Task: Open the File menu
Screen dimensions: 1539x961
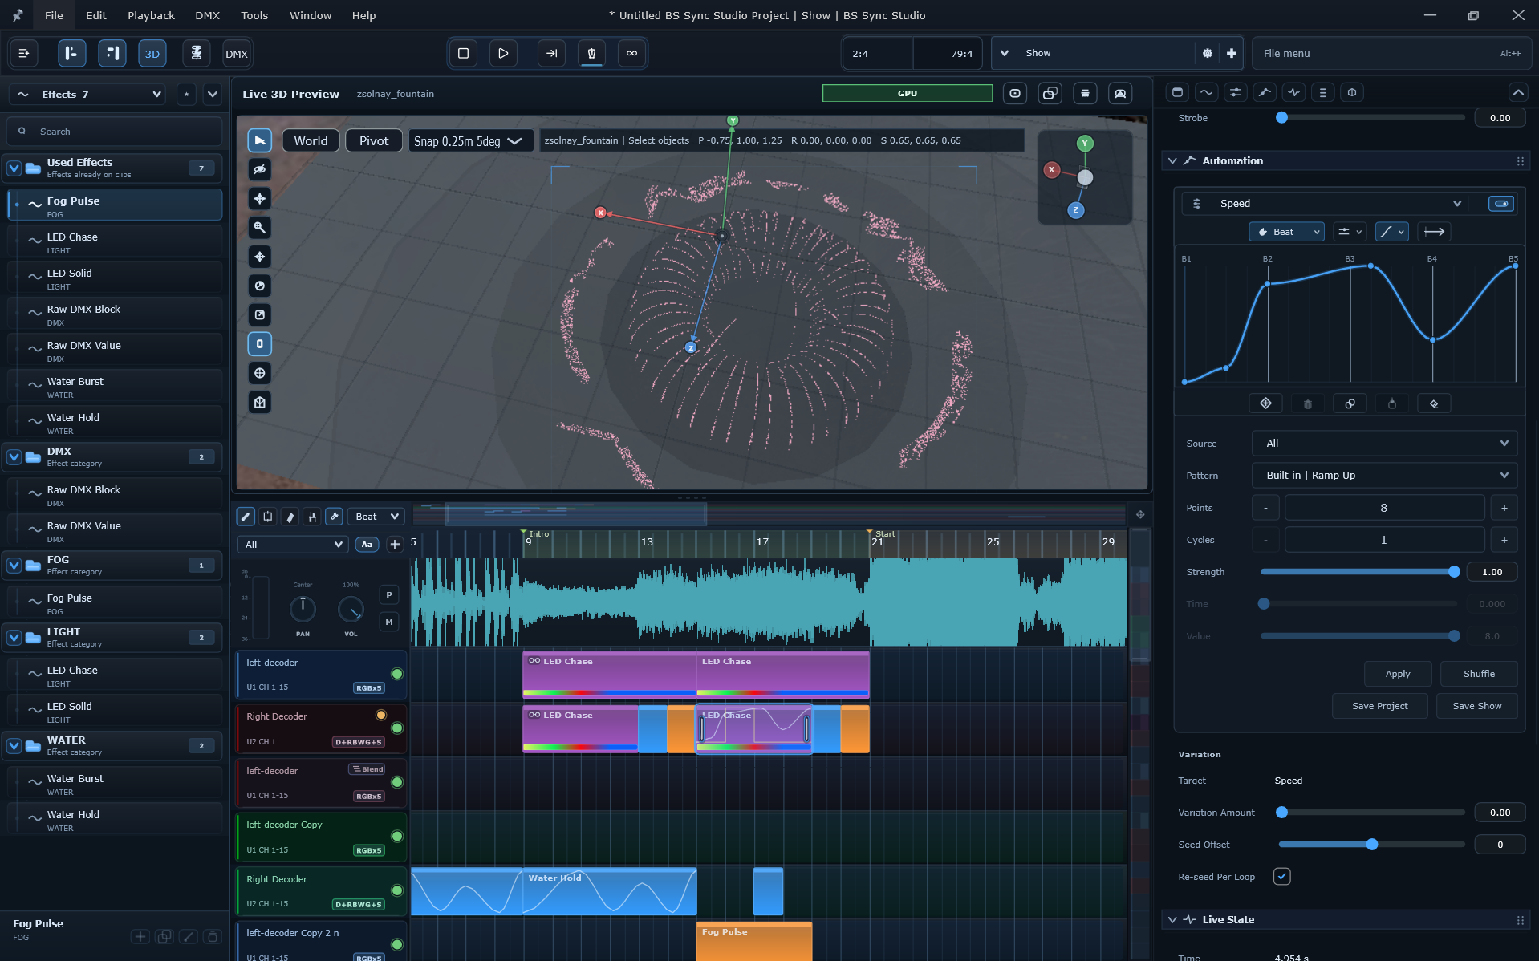Action: coord(54,15)
